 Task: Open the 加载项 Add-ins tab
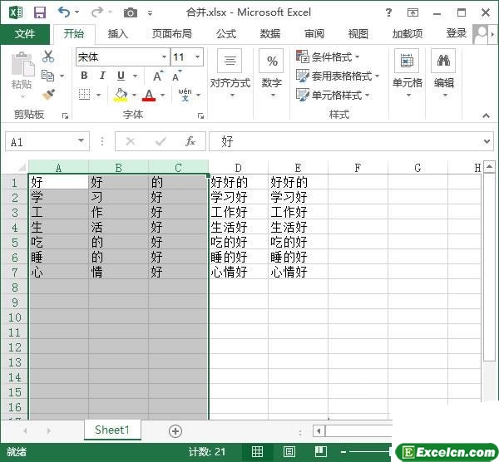(x=408, y=34)
